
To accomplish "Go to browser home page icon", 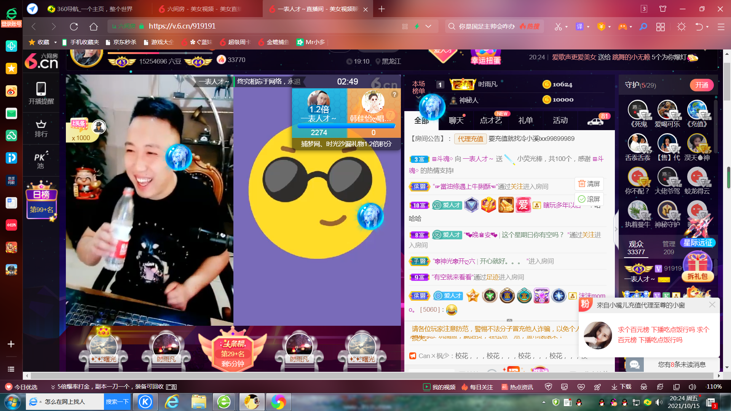I will 94,27.
